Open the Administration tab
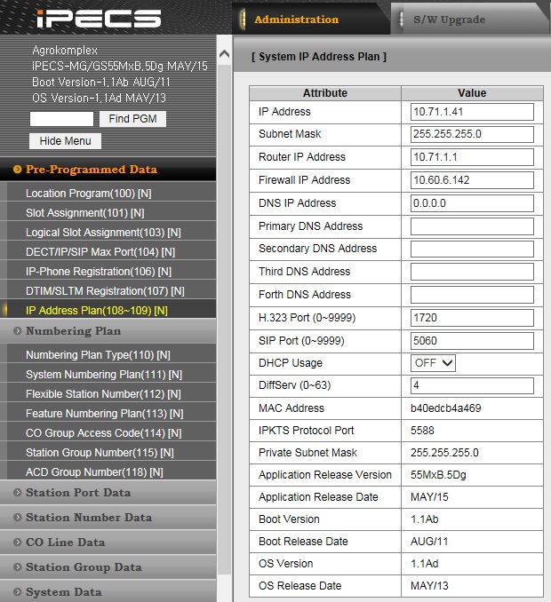 296,20
